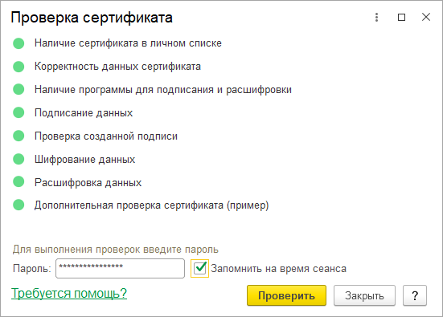Viewport: 443px width, 317px height.
Task: Select text Подписание данных
Action: click(x=84, y=113)
